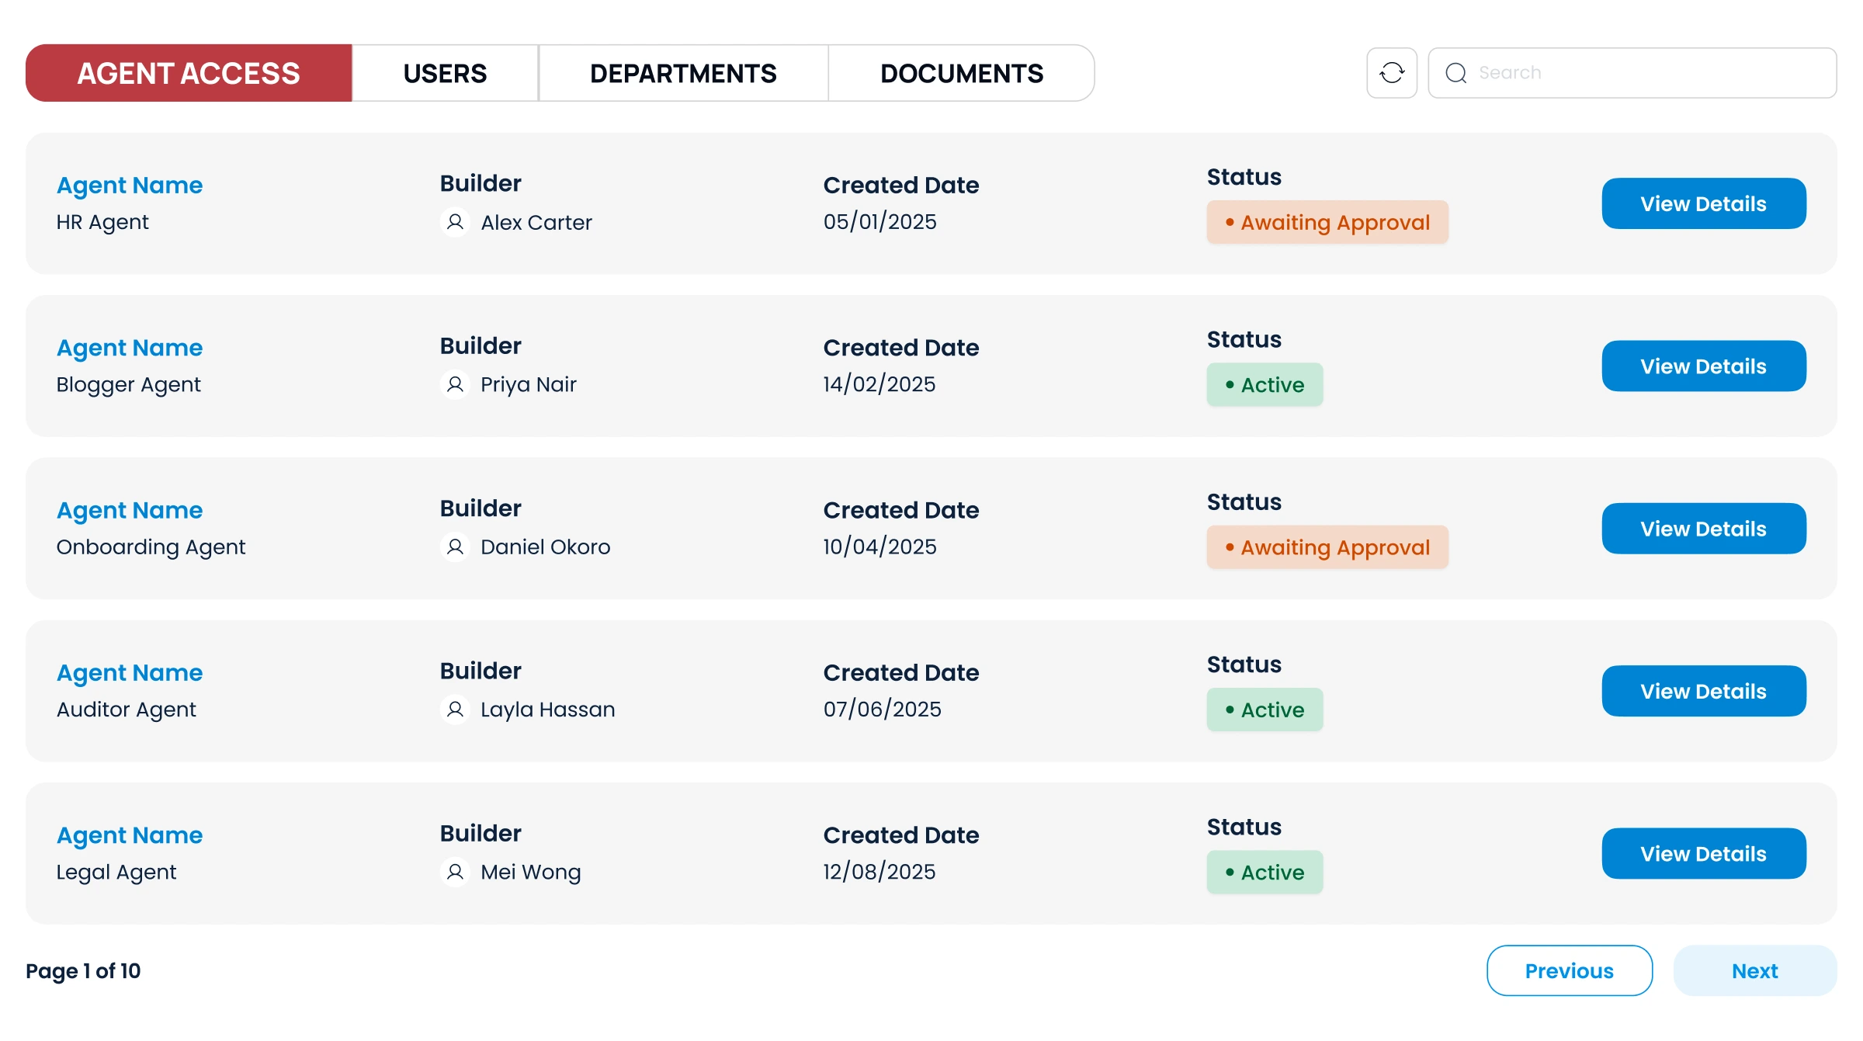Switch to the Users tab

445,72
